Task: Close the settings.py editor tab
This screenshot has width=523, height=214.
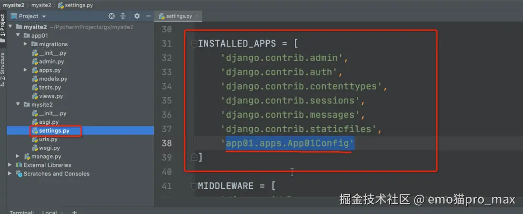Action: [x=197, y=16]
